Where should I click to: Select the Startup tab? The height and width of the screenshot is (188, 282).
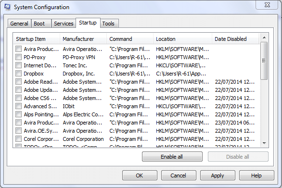coord(88,23)
